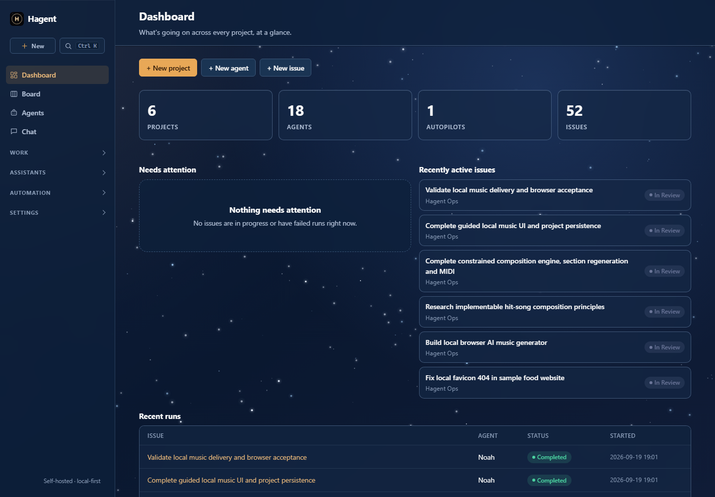The height and width of the screenshot is (497, 715).
Task: Open the 6 Projects stat card
Action: (x=206, y=115)
